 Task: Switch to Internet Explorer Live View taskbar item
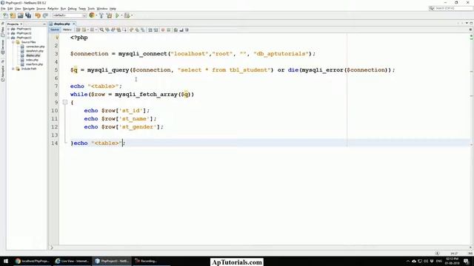pos(72,261)
